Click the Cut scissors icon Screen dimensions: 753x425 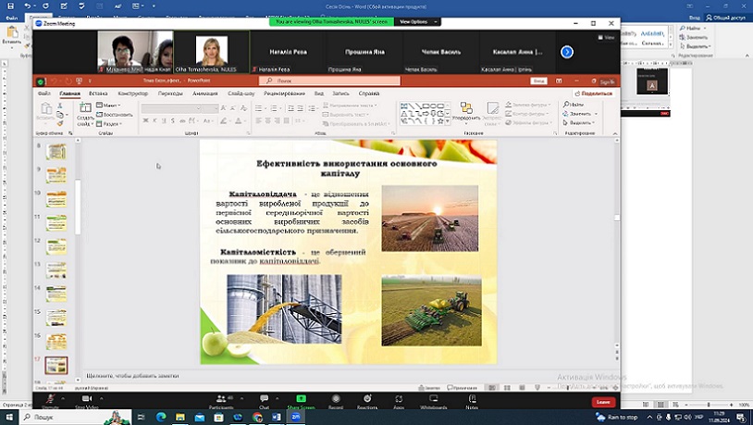(x=60, y=106)
